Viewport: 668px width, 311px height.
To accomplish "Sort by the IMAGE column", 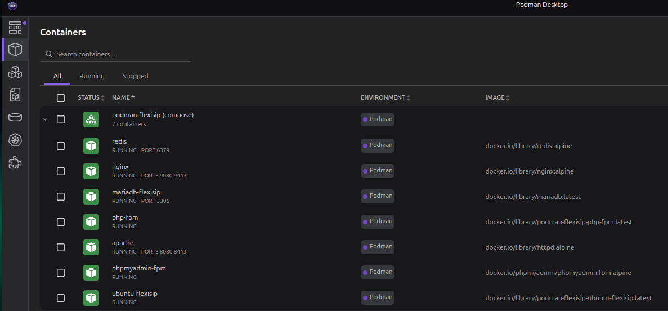I will coord(497,97).
